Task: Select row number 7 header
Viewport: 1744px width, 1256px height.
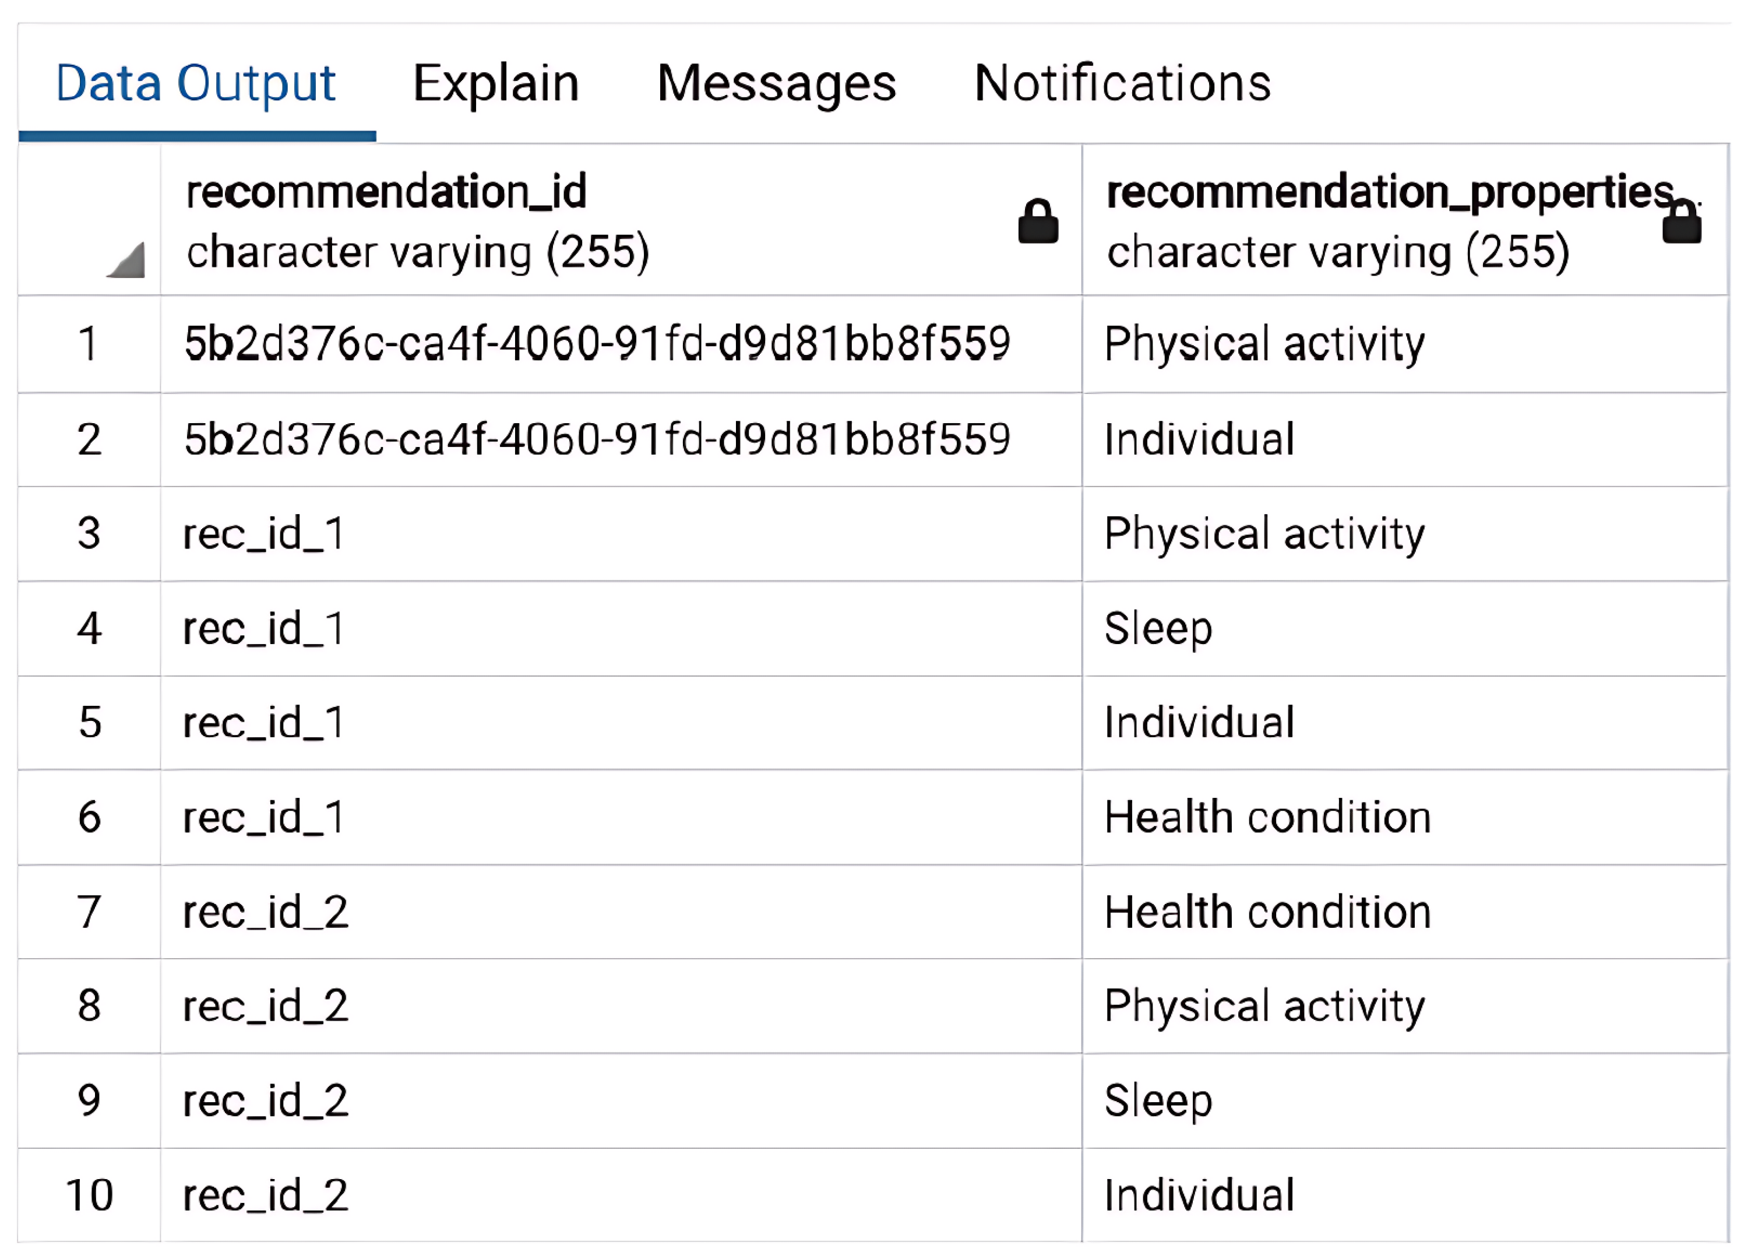Action: 89,912
